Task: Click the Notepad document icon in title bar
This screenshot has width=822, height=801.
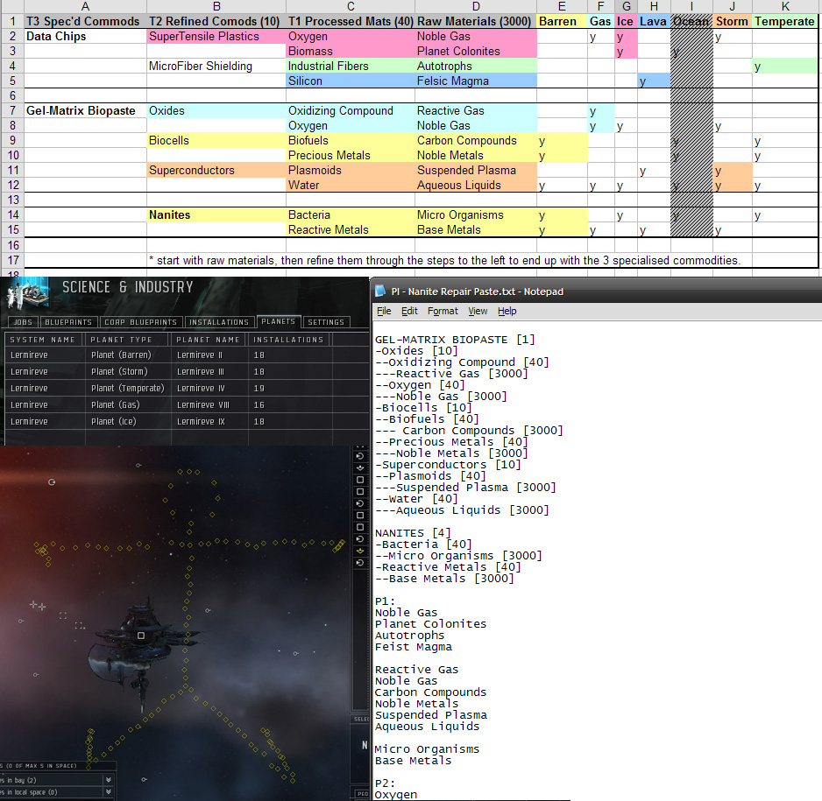Action: point(380,292)
